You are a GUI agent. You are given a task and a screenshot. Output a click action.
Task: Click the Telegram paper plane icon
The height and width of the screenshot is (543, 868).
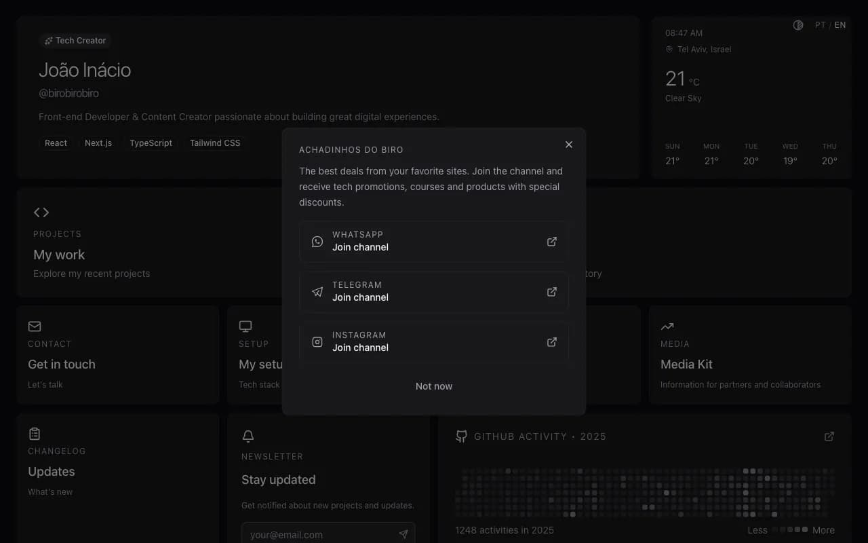pyautogui.click(x=317, y=291)
